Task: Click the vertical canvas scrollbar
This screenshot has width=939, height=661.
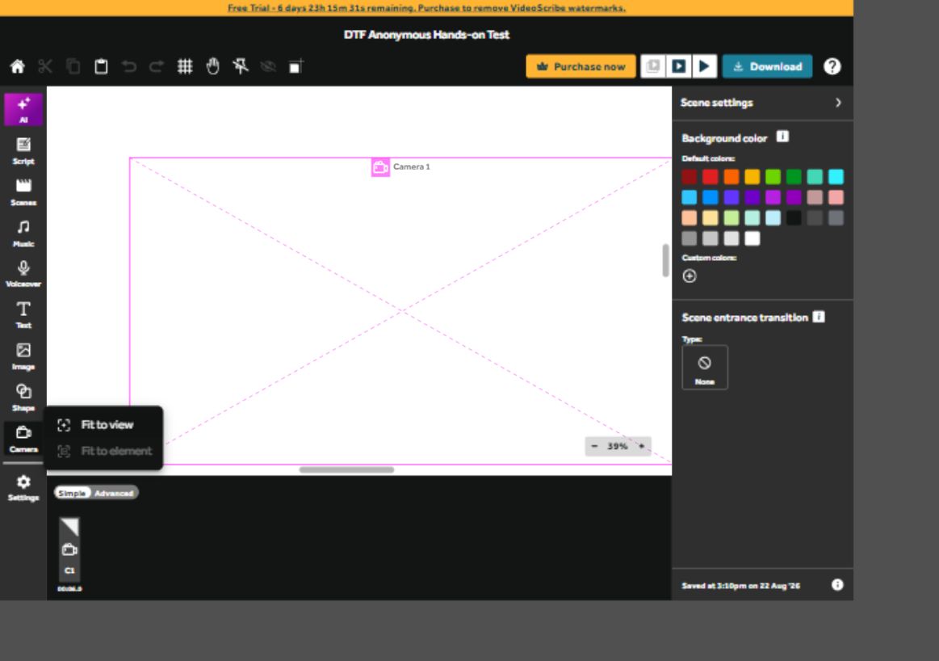Action: click(x=665, y=261)
